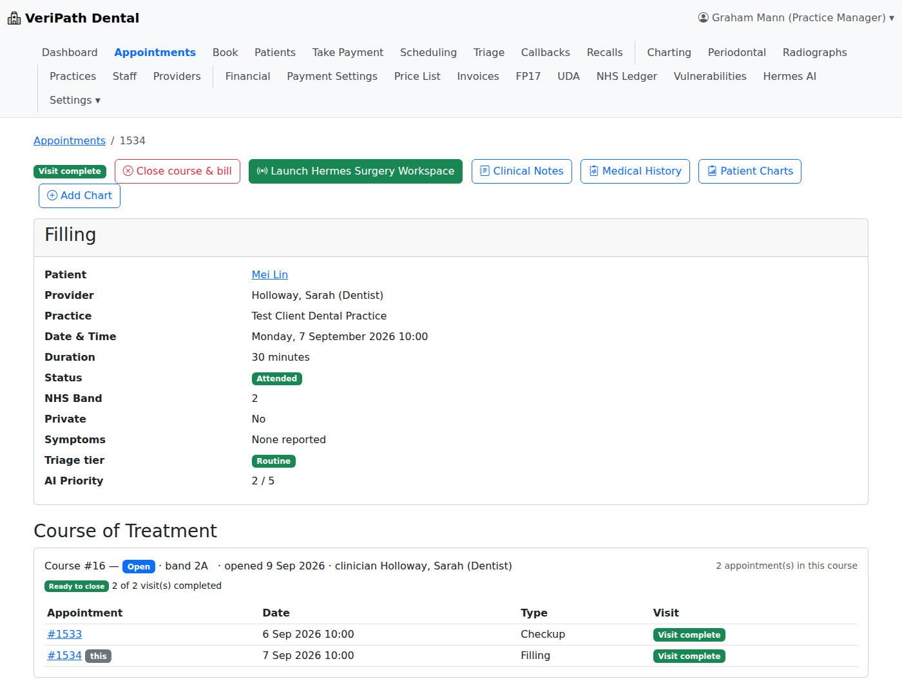Click the broadcast icon in Launch Hermes Surgery Workspace
The height and width of the screenshot is (688, 902).
(x=262, y=171)
